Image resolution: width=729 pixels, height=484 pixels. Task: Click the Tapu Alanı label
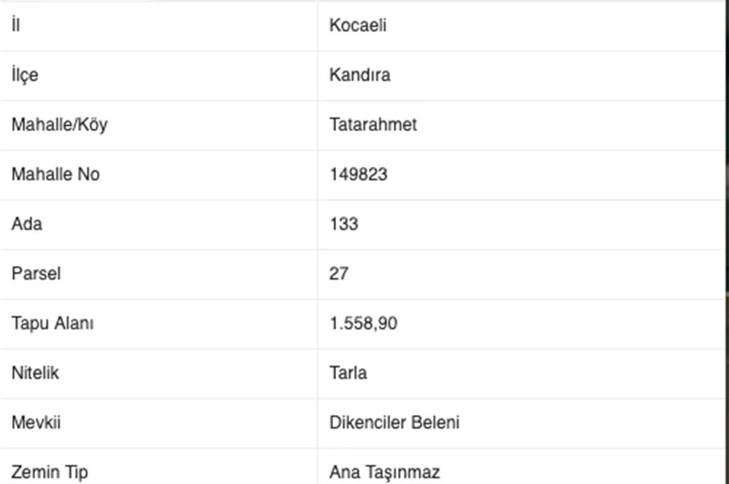[x=52, y=323]
